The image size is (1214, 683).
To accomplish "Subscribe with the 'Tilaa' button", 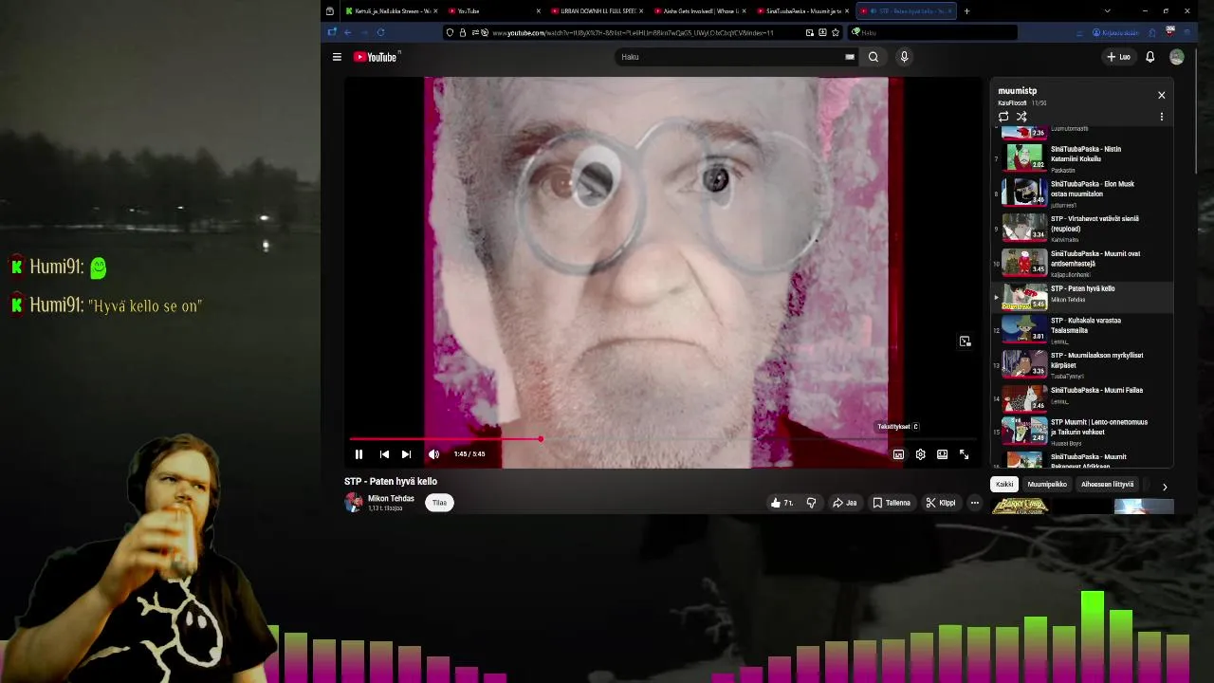I will [x=439, y=503].
